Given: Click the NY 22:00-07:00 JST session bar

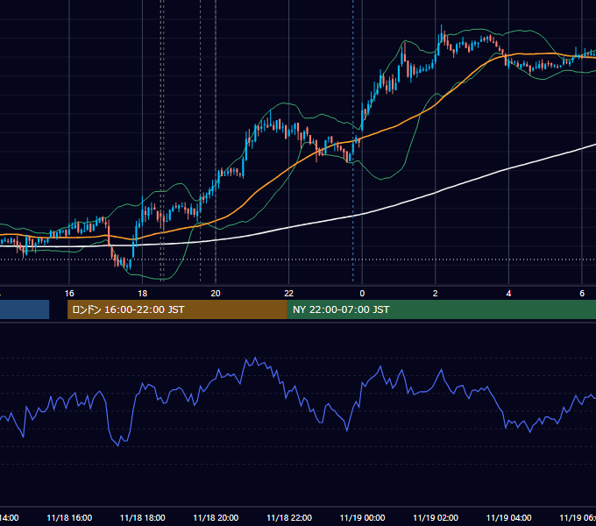Looking at the screenshot, I should pyautogui.click(x=441, y=309).
